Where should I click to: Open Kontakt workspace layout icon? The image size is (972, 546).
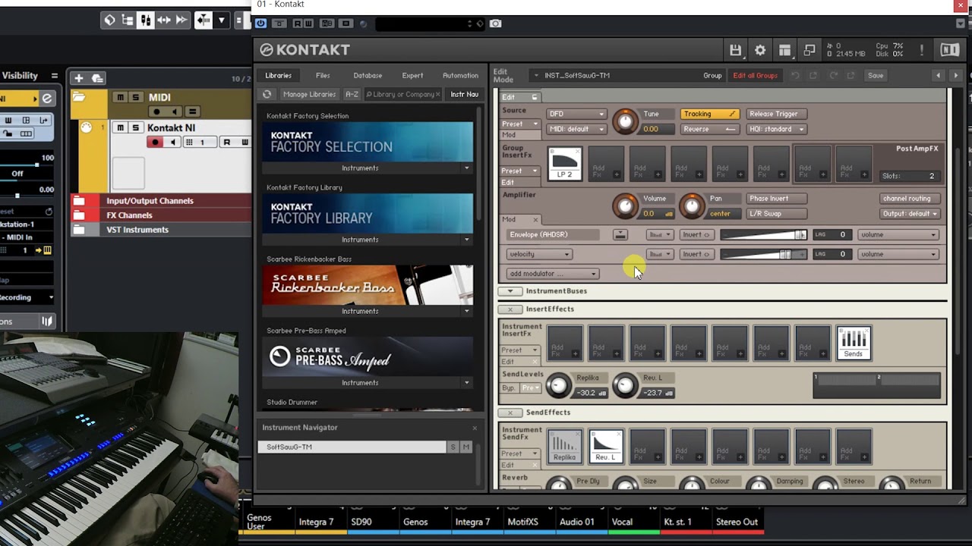coord(784,50)
